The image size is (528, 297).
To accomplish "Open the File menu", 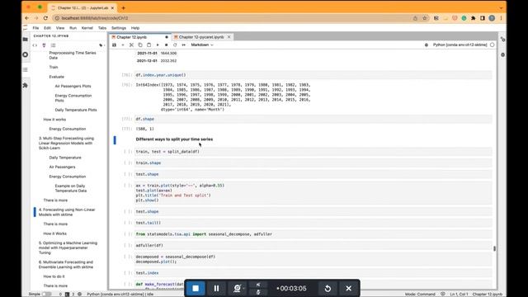I will click(35, 28).
